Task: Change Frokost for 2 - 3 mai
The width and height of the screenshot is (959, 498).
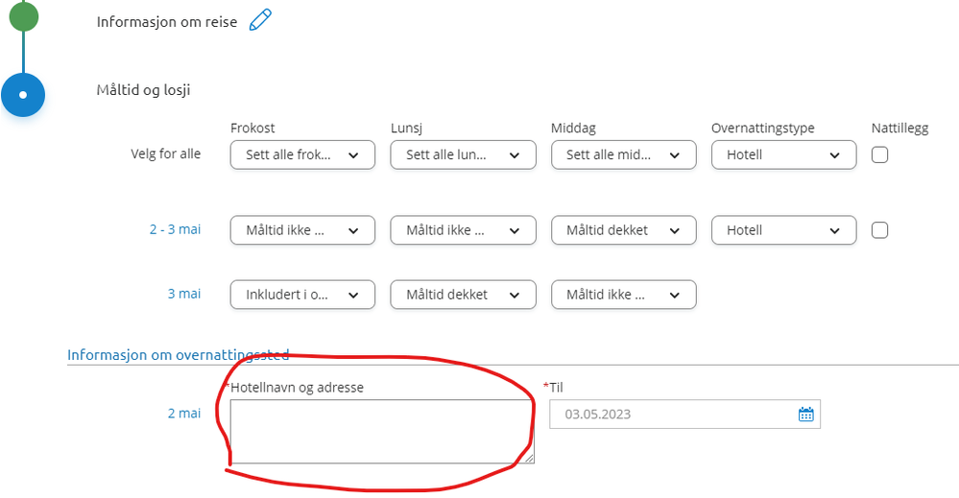Action: pyautogui.click(x=302, y=230)
